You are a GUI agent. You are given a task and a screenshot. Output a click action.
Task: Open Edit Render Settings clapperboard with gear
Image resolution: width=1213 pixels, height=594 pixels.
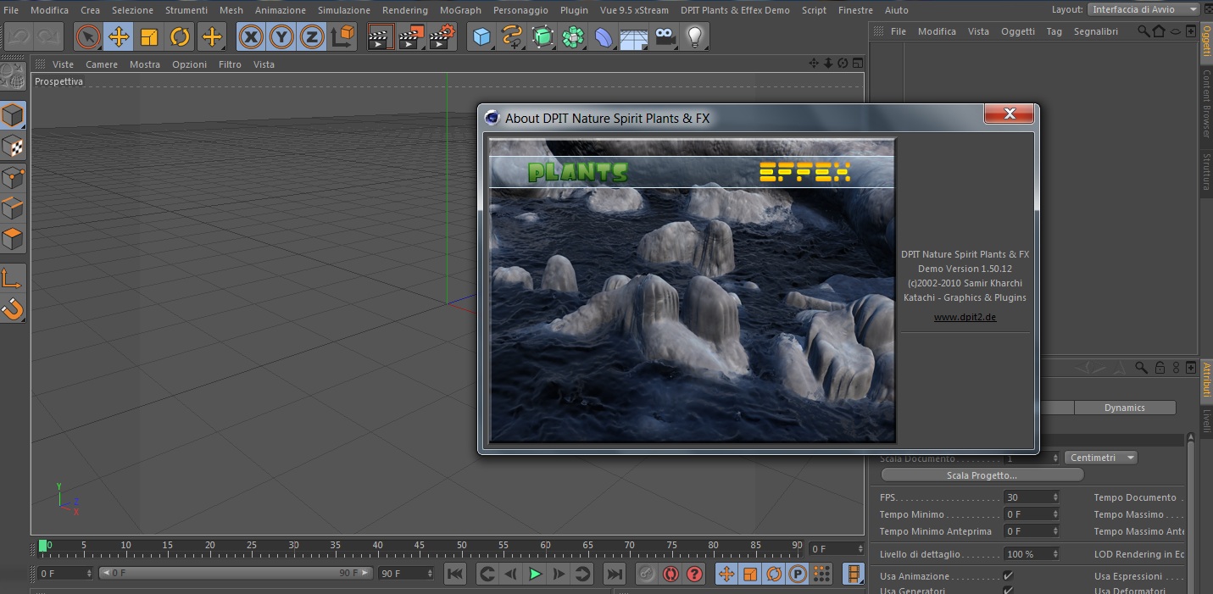pyautogui.click(x=442, y=36)
